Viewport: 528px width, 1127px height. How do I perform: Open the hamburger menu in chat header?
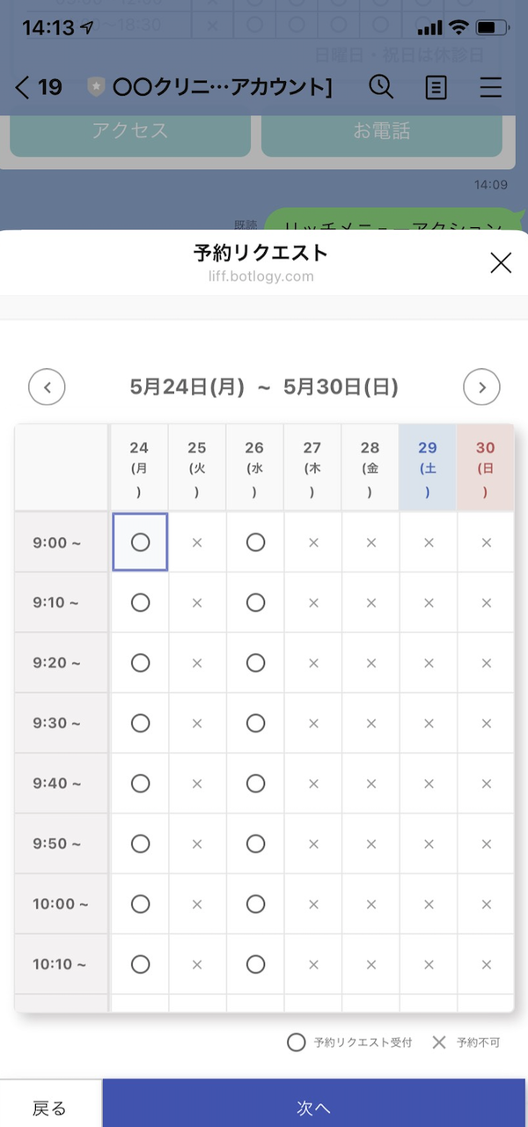tap(490, 87)
